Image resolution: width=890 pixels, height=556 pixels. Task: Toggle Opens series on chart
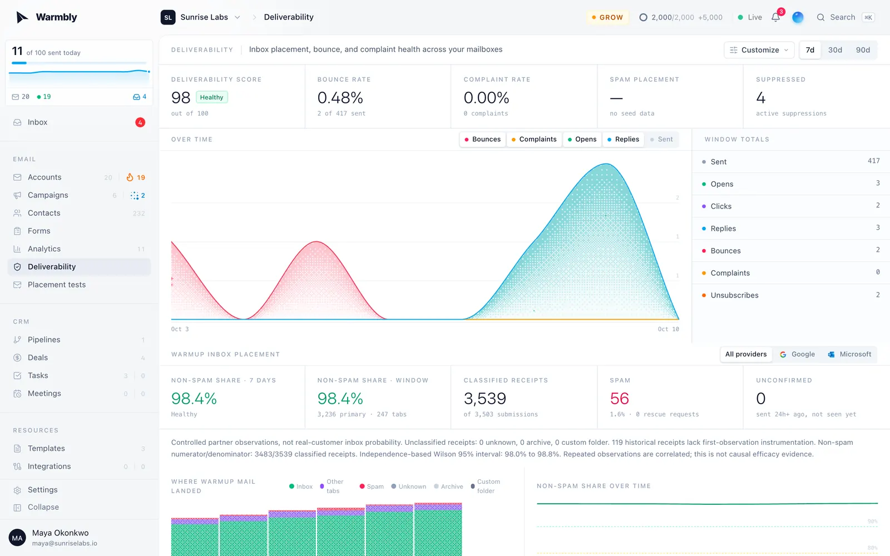(582, 140)
